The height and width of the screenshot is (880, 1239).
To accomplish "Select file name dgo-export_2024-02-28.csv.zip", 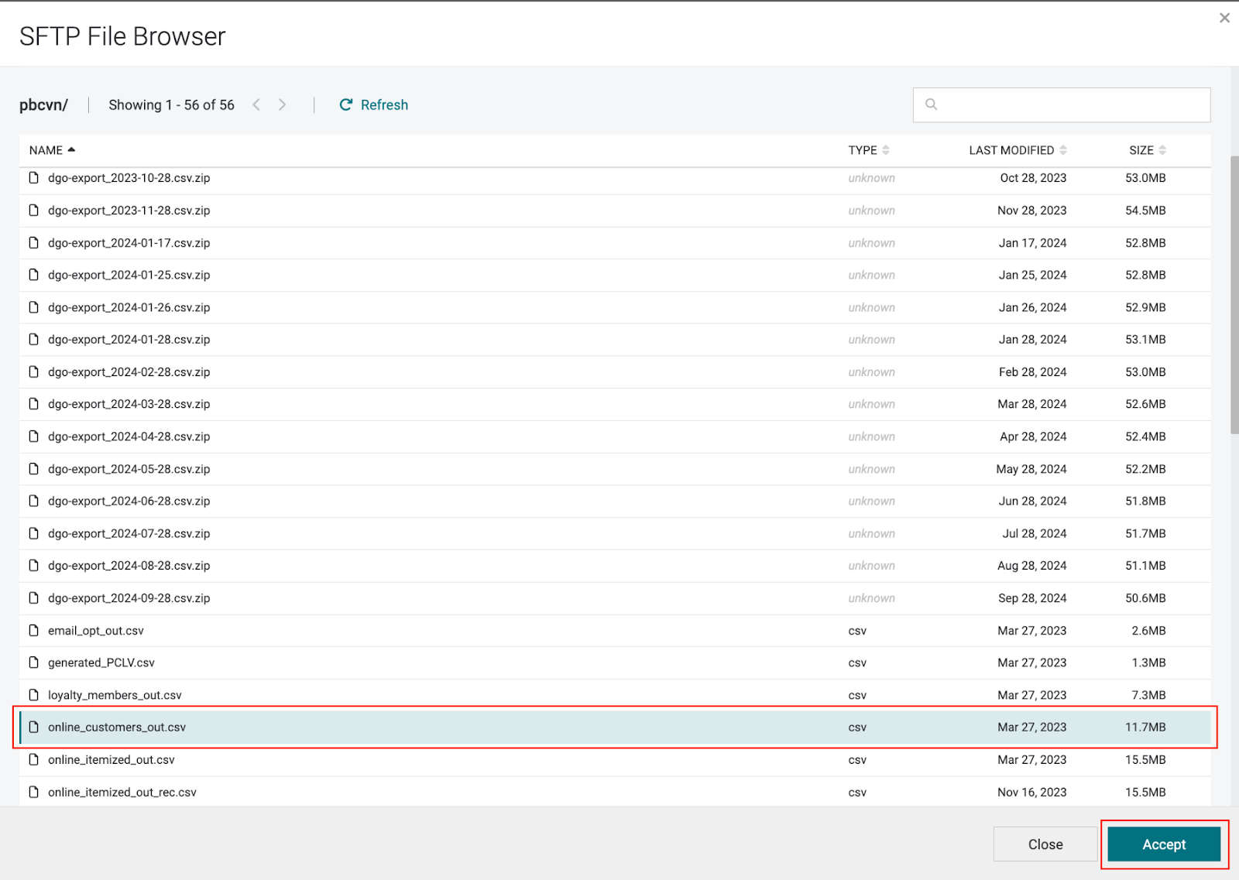I will point(129,372).
